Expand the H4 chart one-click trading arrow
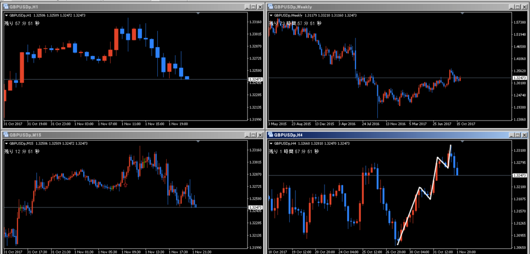Image resolution: width=530 pixels, height=254 pixels. tap(270, 143)
